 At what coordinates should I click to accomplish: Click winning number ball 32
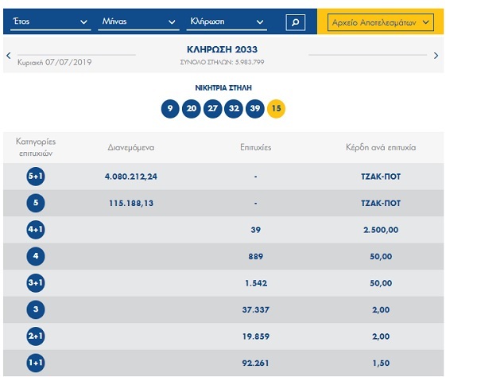233,109
